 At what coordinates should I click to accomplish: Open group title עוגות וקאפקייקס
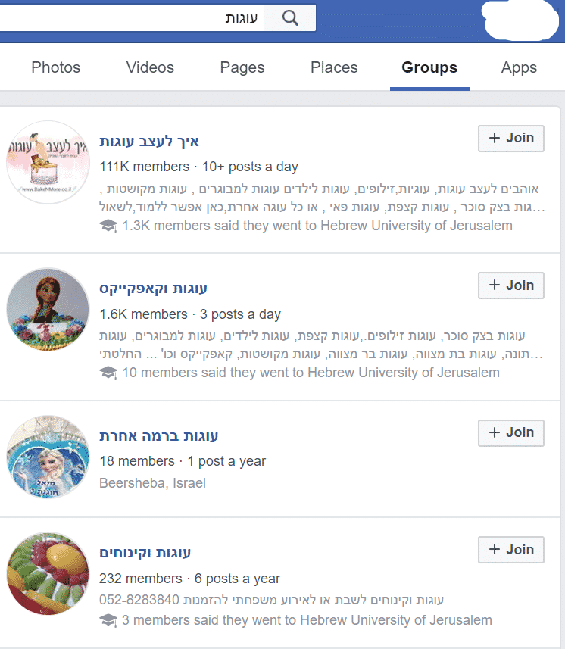153,288
